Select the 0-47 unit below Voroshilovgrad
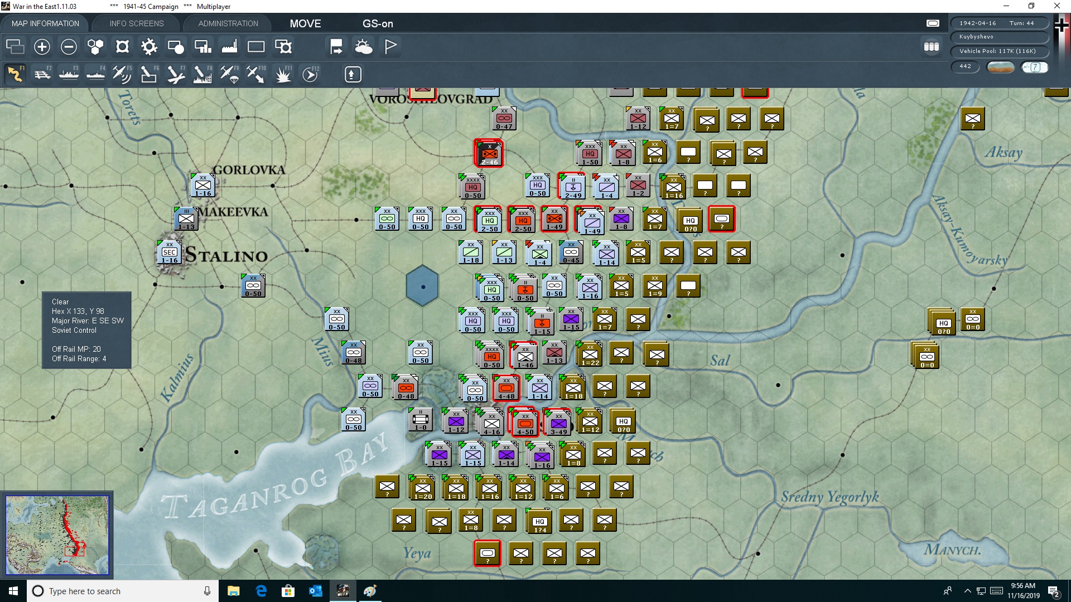Viewport: 1071px width, 602px height. (x=504, y=119)
